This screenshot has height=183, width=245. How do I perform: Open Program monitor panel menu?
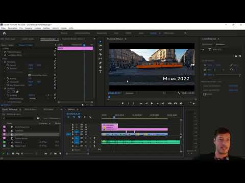pos(126,39)
